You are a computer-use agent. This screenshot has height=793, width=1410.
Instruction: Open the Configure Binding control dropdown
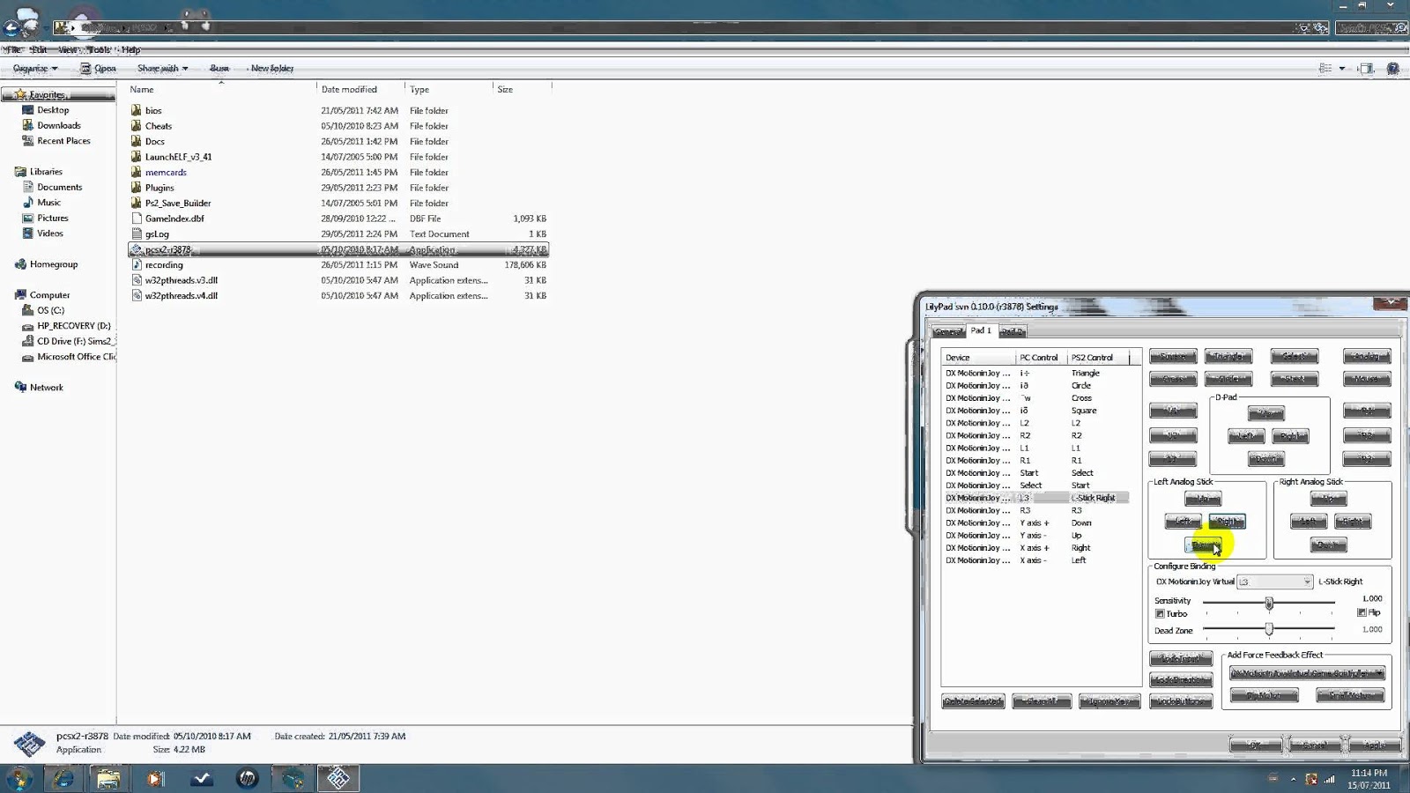[x=1274, y=582]
